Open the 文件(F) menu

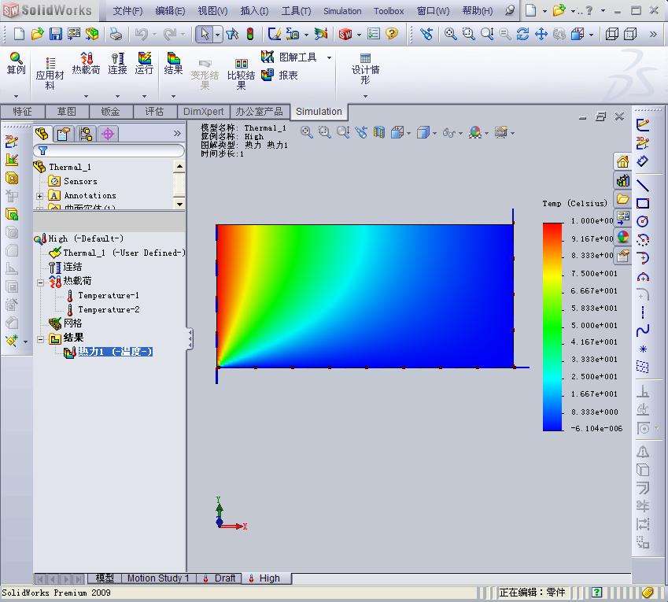127,11
